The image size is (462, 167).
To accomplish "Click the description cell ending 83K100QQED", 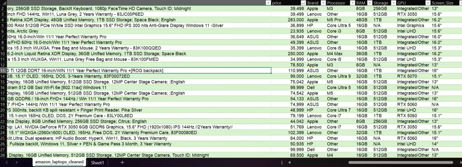I will (139, 48).
